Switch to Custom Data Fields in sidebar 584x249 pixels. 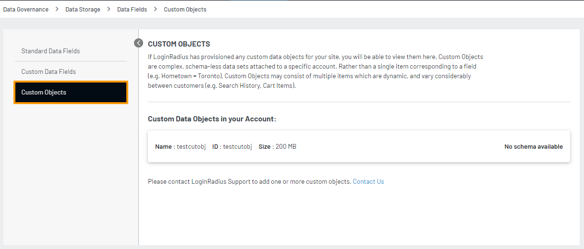49,71
